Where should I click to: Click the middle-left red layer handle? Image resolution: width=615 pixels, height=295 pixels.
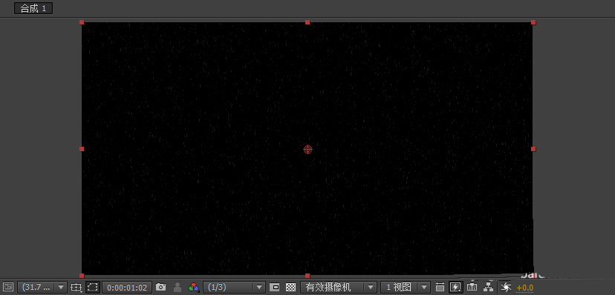pos(82,149)
